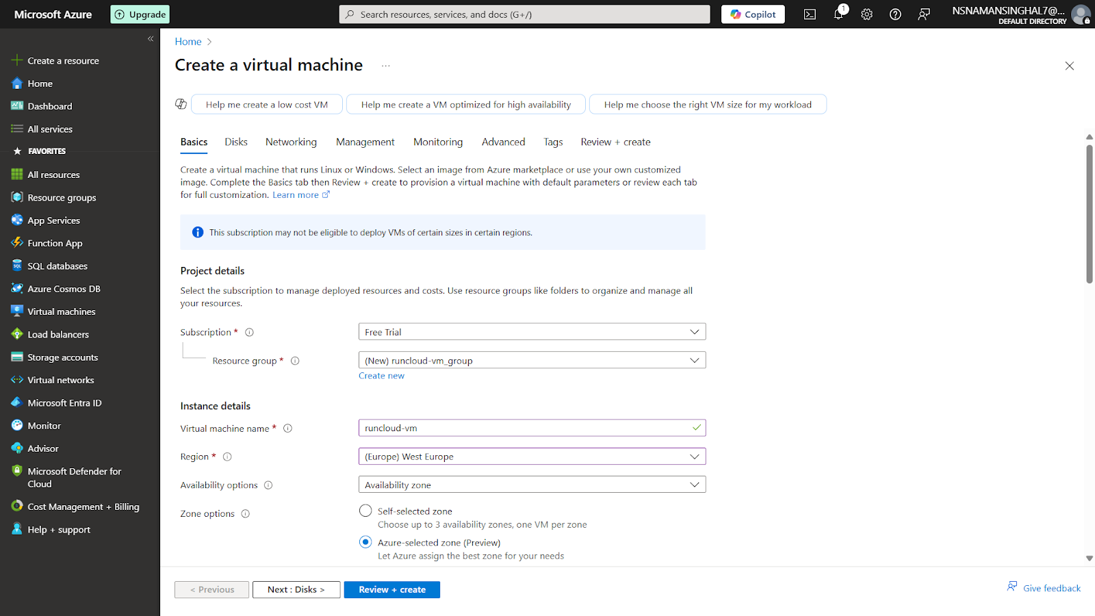
Task: Open Cloud Shell terminal icon
Action: pos(810,14)
